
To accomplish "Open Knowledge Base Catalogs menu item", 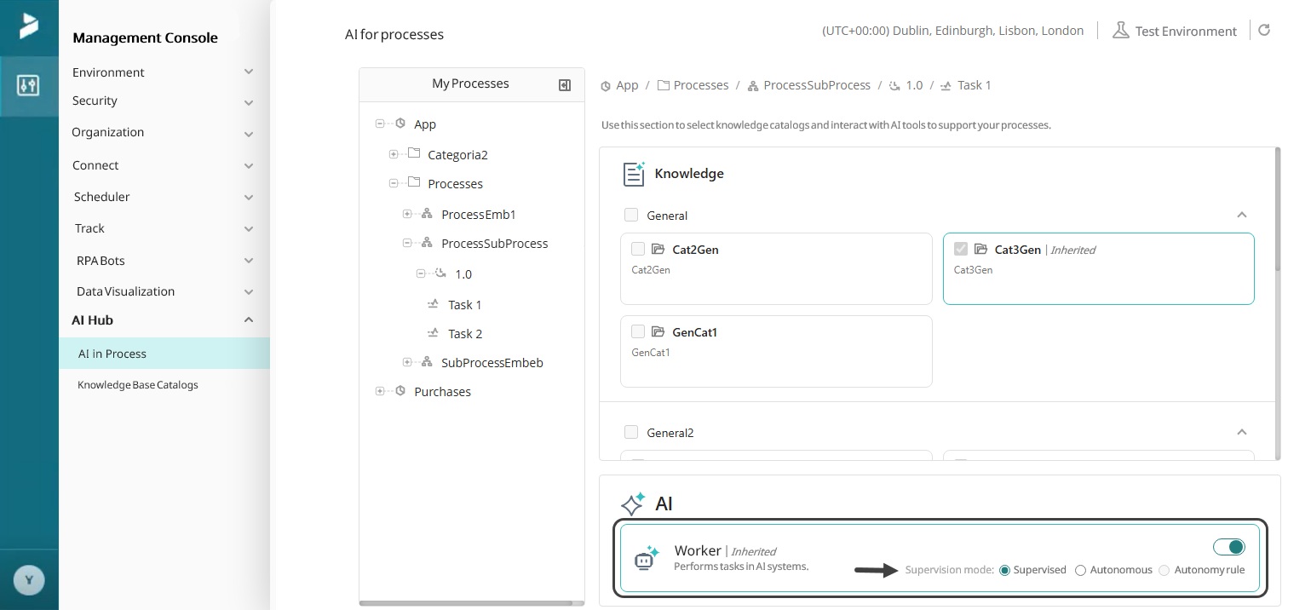I will coord(138,385).
